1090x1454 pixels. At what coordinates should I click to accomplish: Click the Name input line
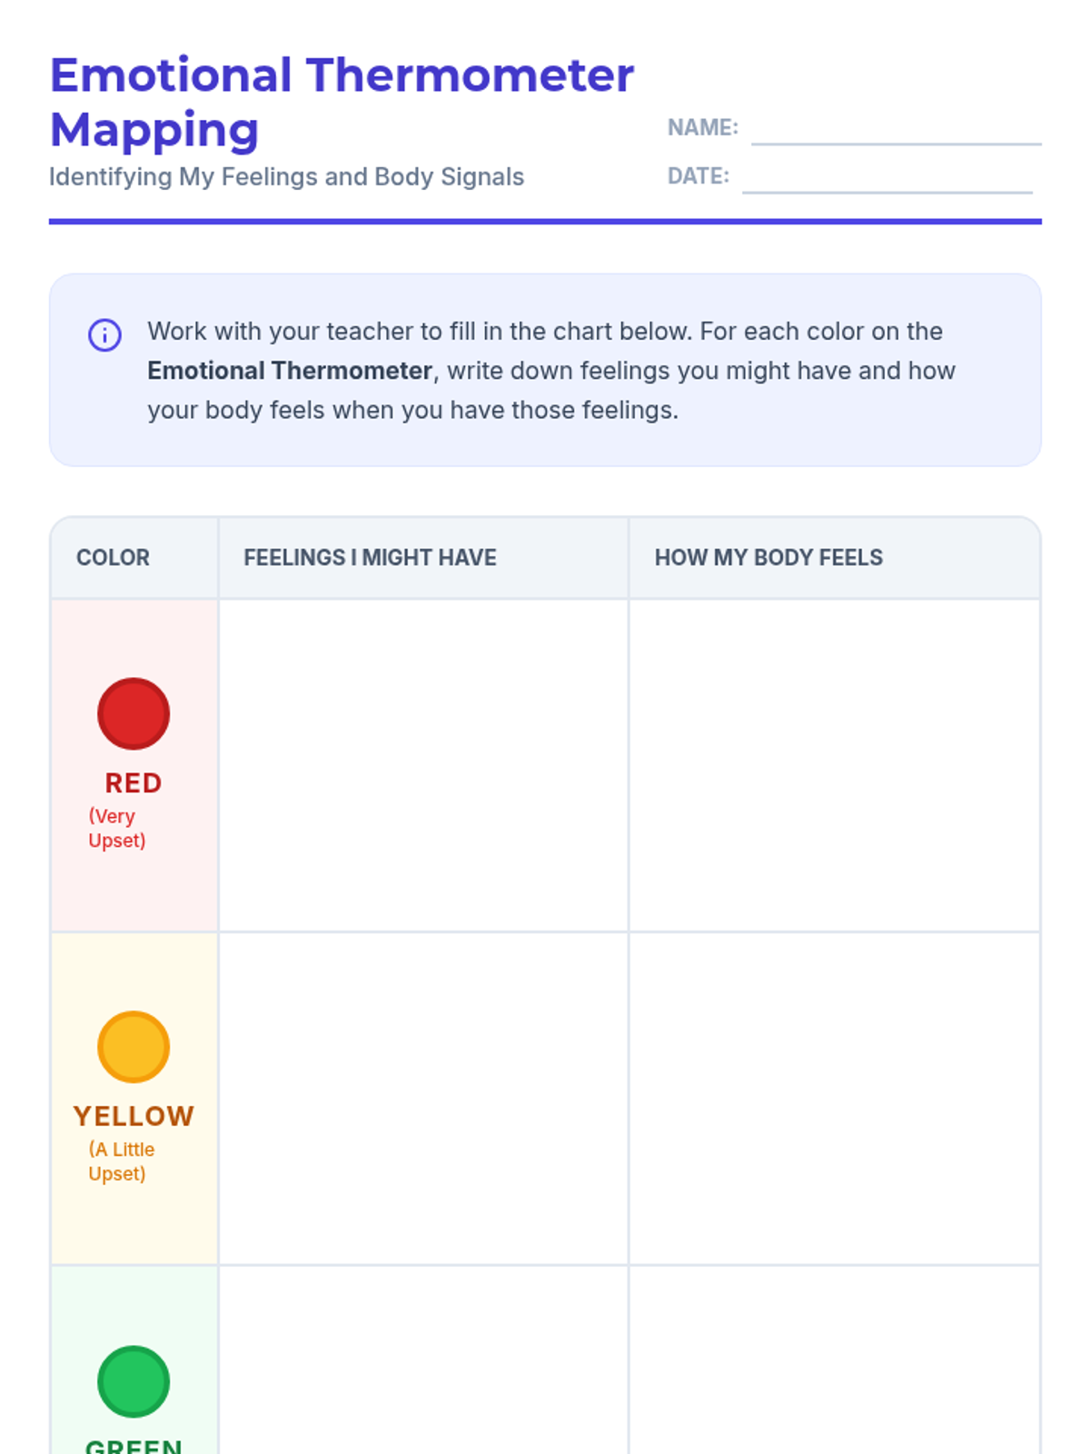click(x=896, y=131)
